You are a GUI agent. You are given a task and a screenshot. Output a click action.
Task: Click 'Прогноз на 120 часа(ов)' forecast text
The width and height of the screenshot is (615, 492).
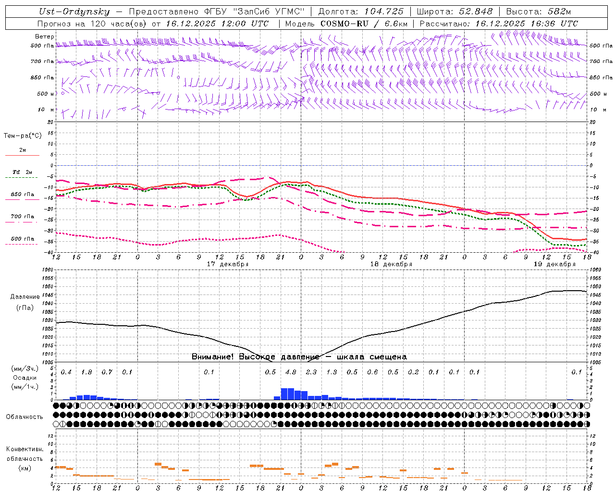click(92, 24)
